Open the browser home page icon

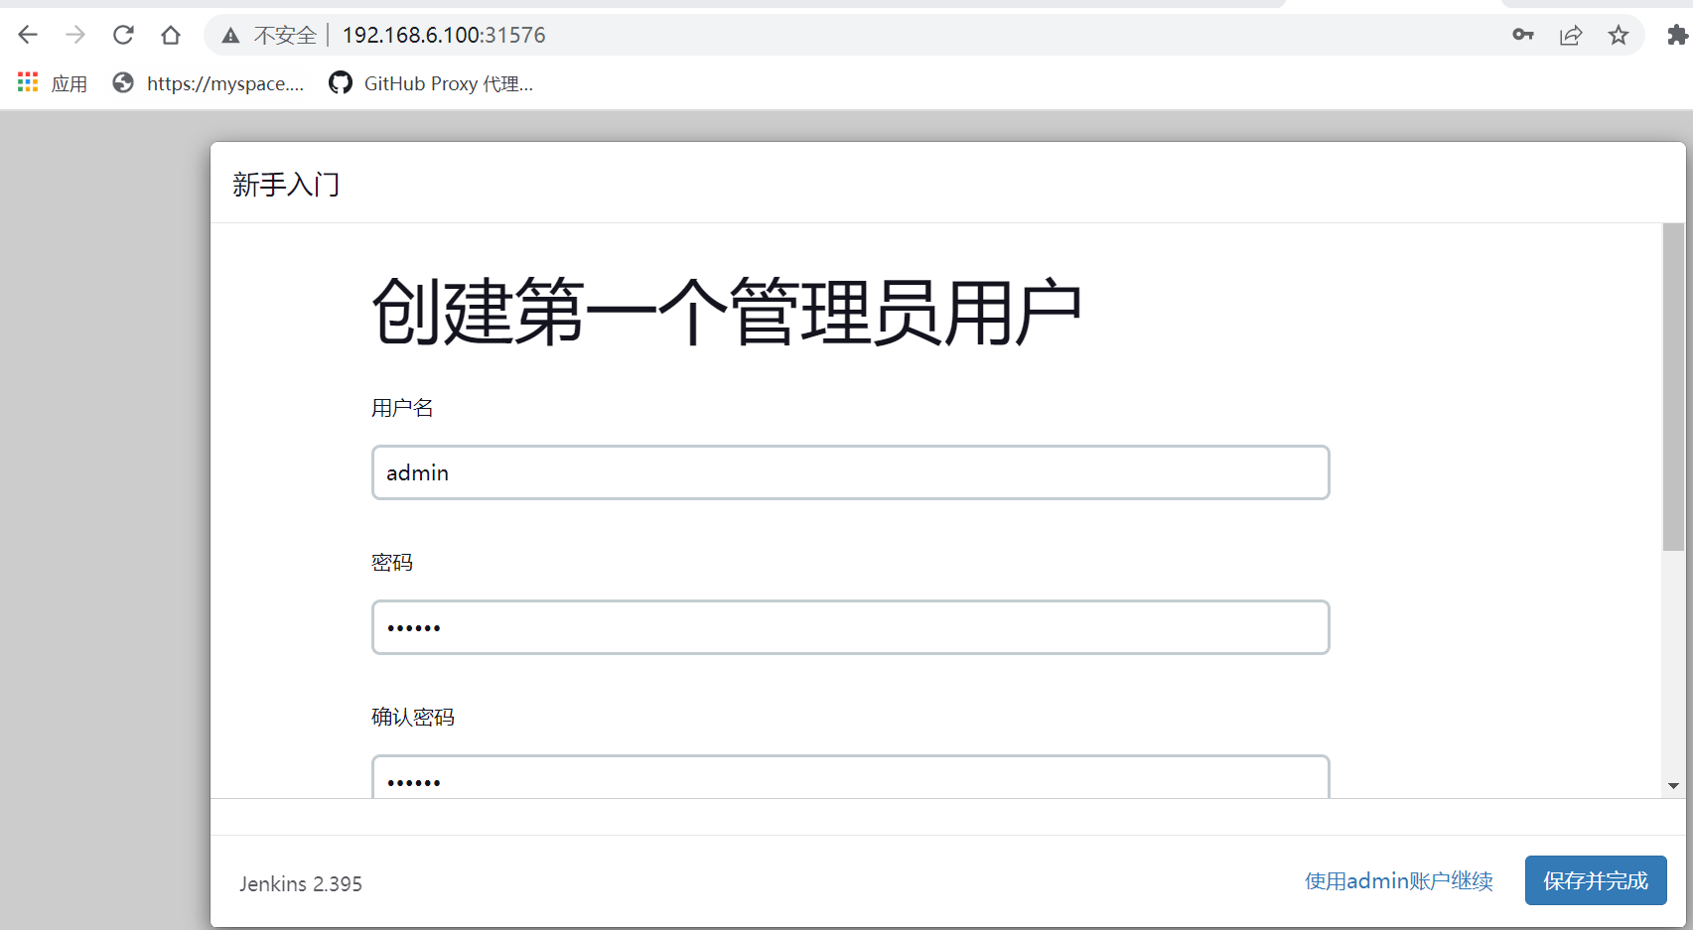(x=171, y=35)
